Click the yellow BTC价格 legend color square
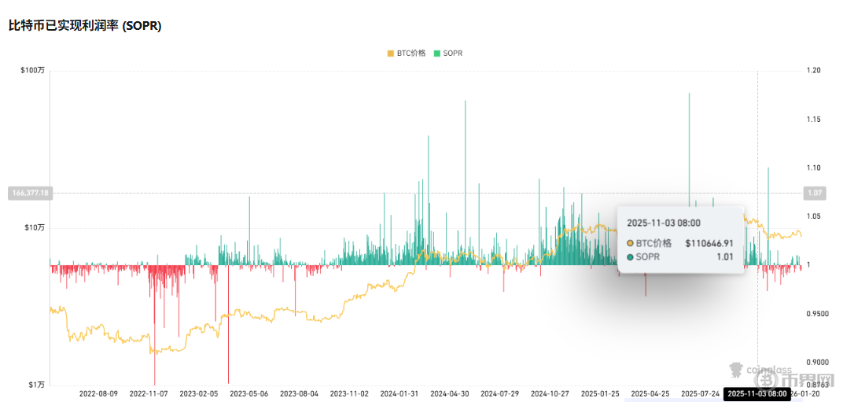The image size is (843, 402). pos(391,53)
